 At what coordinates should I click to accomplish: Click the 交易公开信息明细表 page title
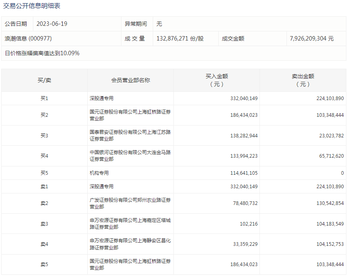[32, 6]
